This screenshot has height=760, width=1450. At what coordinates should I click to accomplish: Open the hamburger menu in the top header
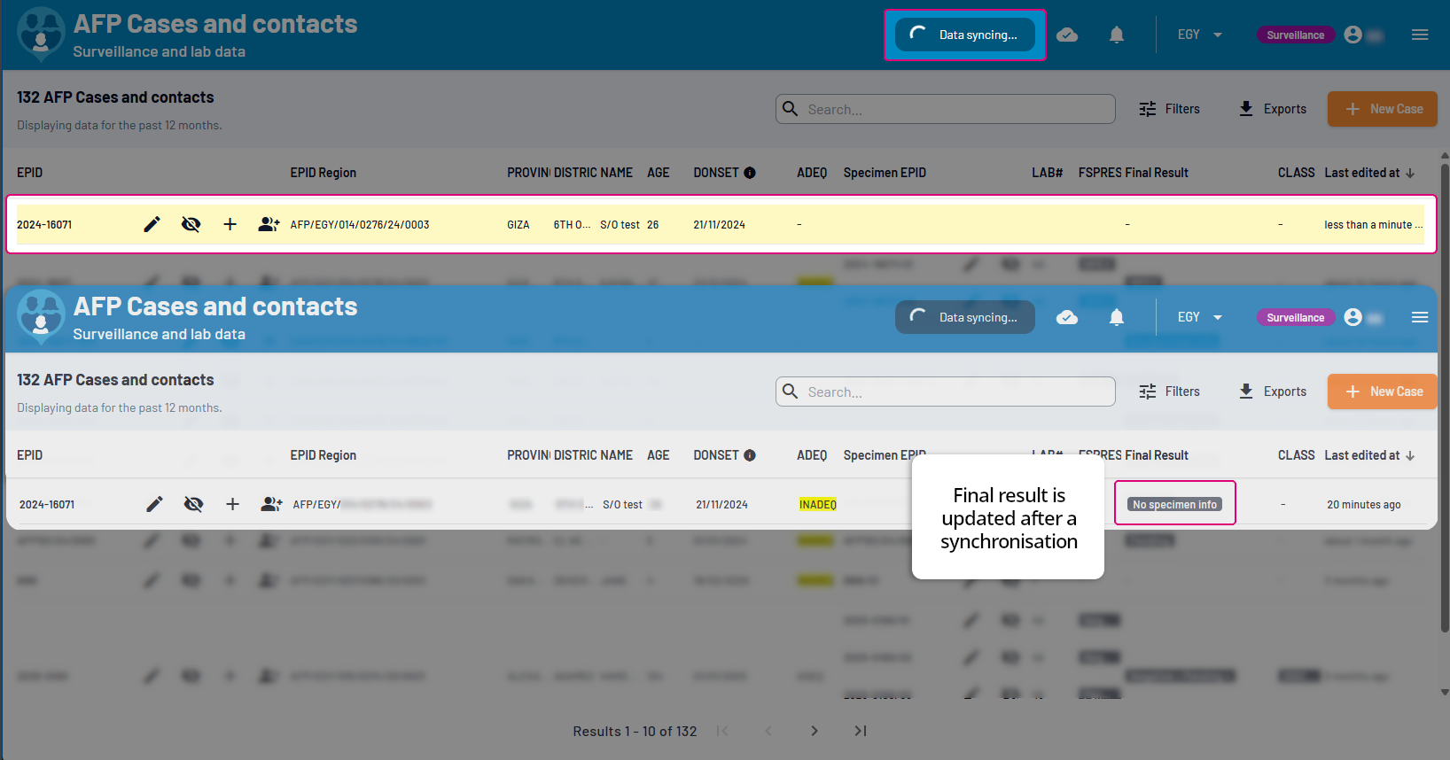pos(1420,35)
